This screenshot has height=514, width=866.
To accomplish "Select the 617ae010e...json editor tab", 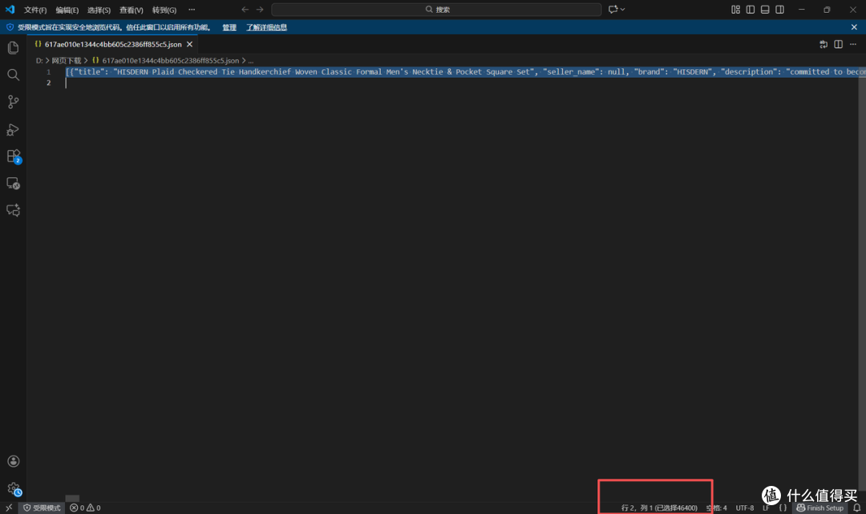I will [113, 44].
